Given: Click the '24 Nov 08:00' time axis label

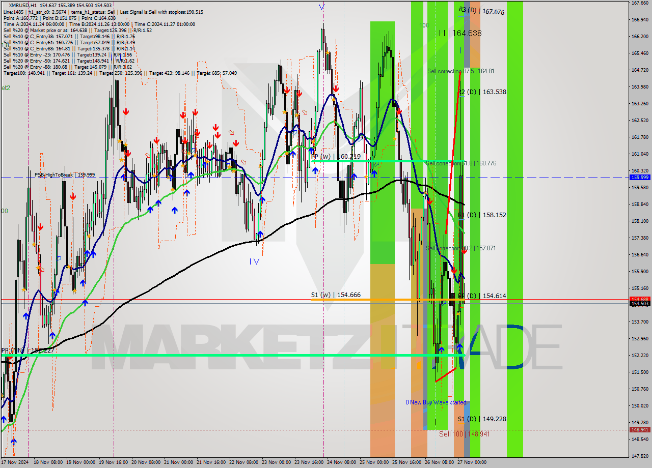Looking at the screenshot, I should 342,463.
